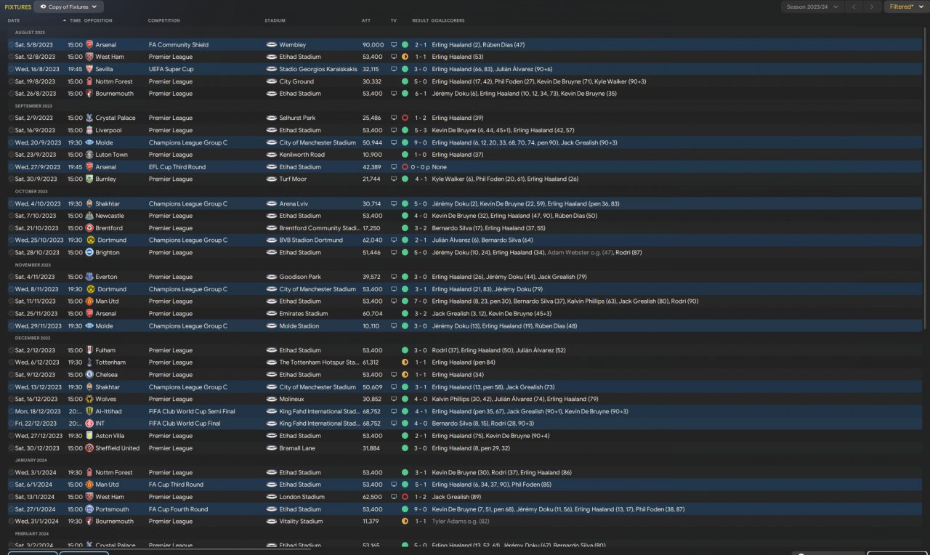Click the TV icon in the Sevilla row

click(394, 69)
